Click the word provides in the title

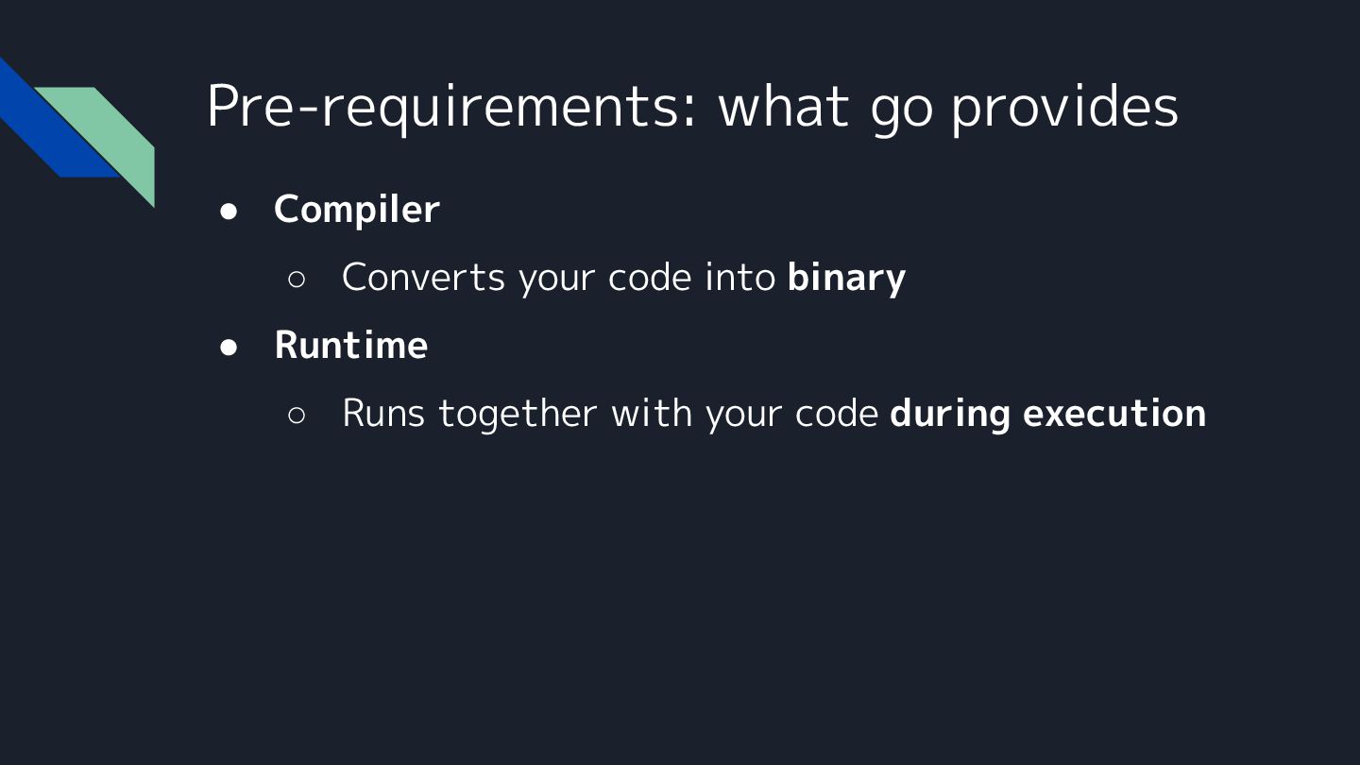(1064, 106)
